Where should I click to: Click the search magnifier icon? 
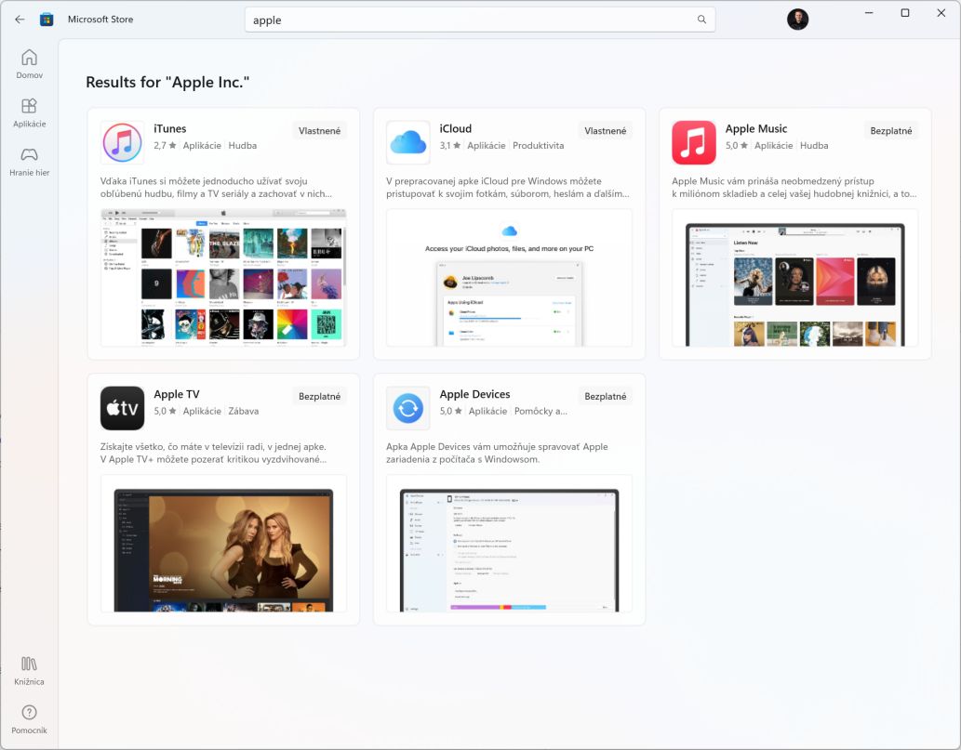pyautogui.click(x=701, y=20)
